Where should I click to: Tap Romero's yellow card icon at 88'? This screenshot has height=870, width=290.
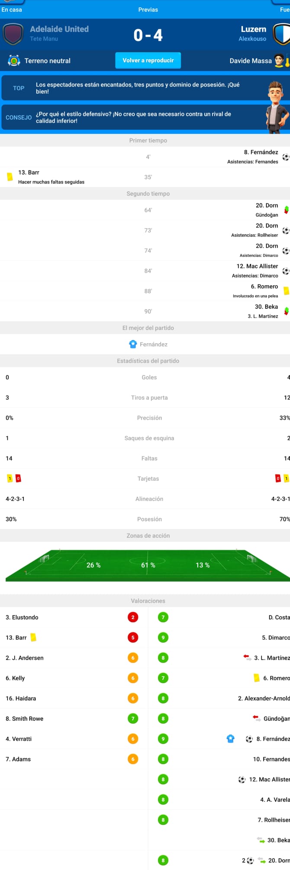(286, 291)
